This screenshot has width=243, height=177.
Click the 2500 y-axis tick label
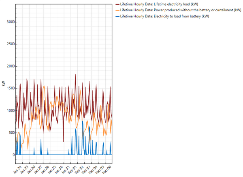click(9, 44)
